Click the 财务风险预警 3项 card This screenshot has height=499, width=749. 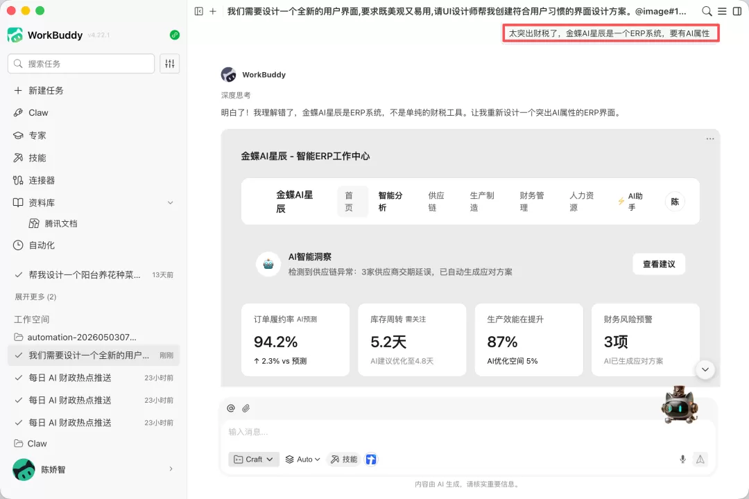tap(646, 340)
